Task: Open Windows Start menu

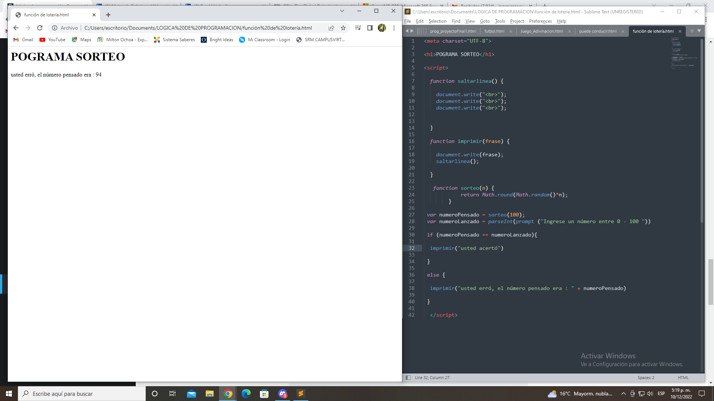Action: [x=9, y=394]
